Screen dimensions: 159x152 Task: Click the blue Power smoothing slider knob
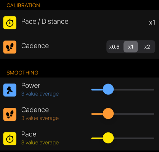pyautogui.click(x=108, y=89)
